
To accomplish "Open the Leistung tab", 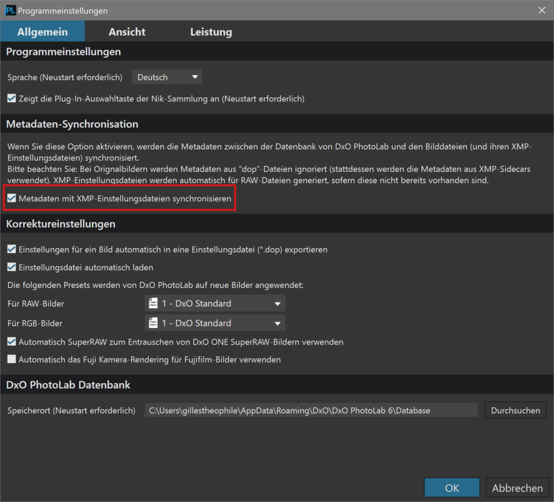I will pos(211,32).
